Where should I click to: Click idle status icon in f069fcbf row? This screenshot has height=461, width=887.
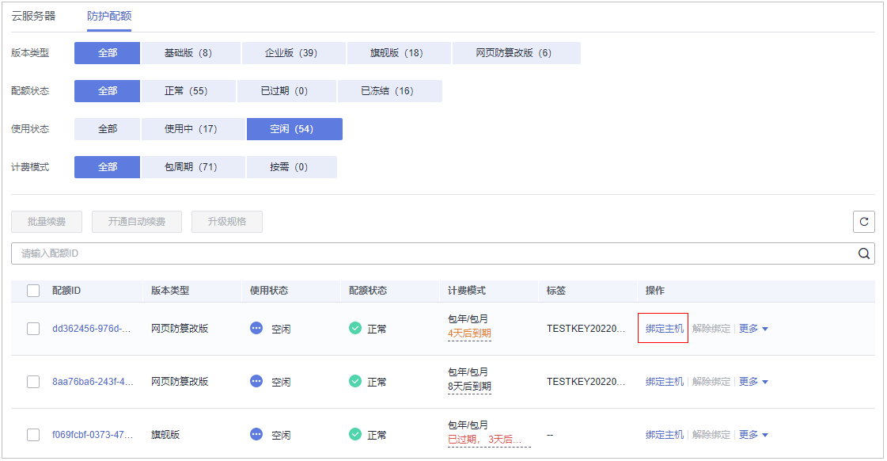tap(256, 434)
